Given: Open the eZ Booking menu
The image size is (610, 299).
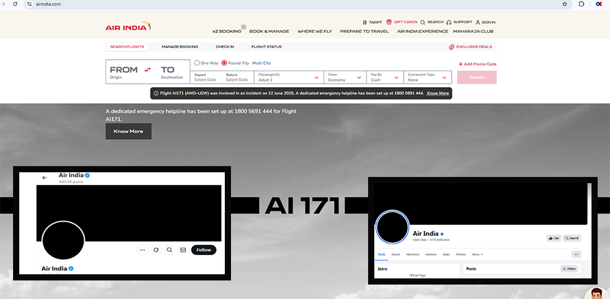Looking at the screenshot, I should click(x=227, y=31).
